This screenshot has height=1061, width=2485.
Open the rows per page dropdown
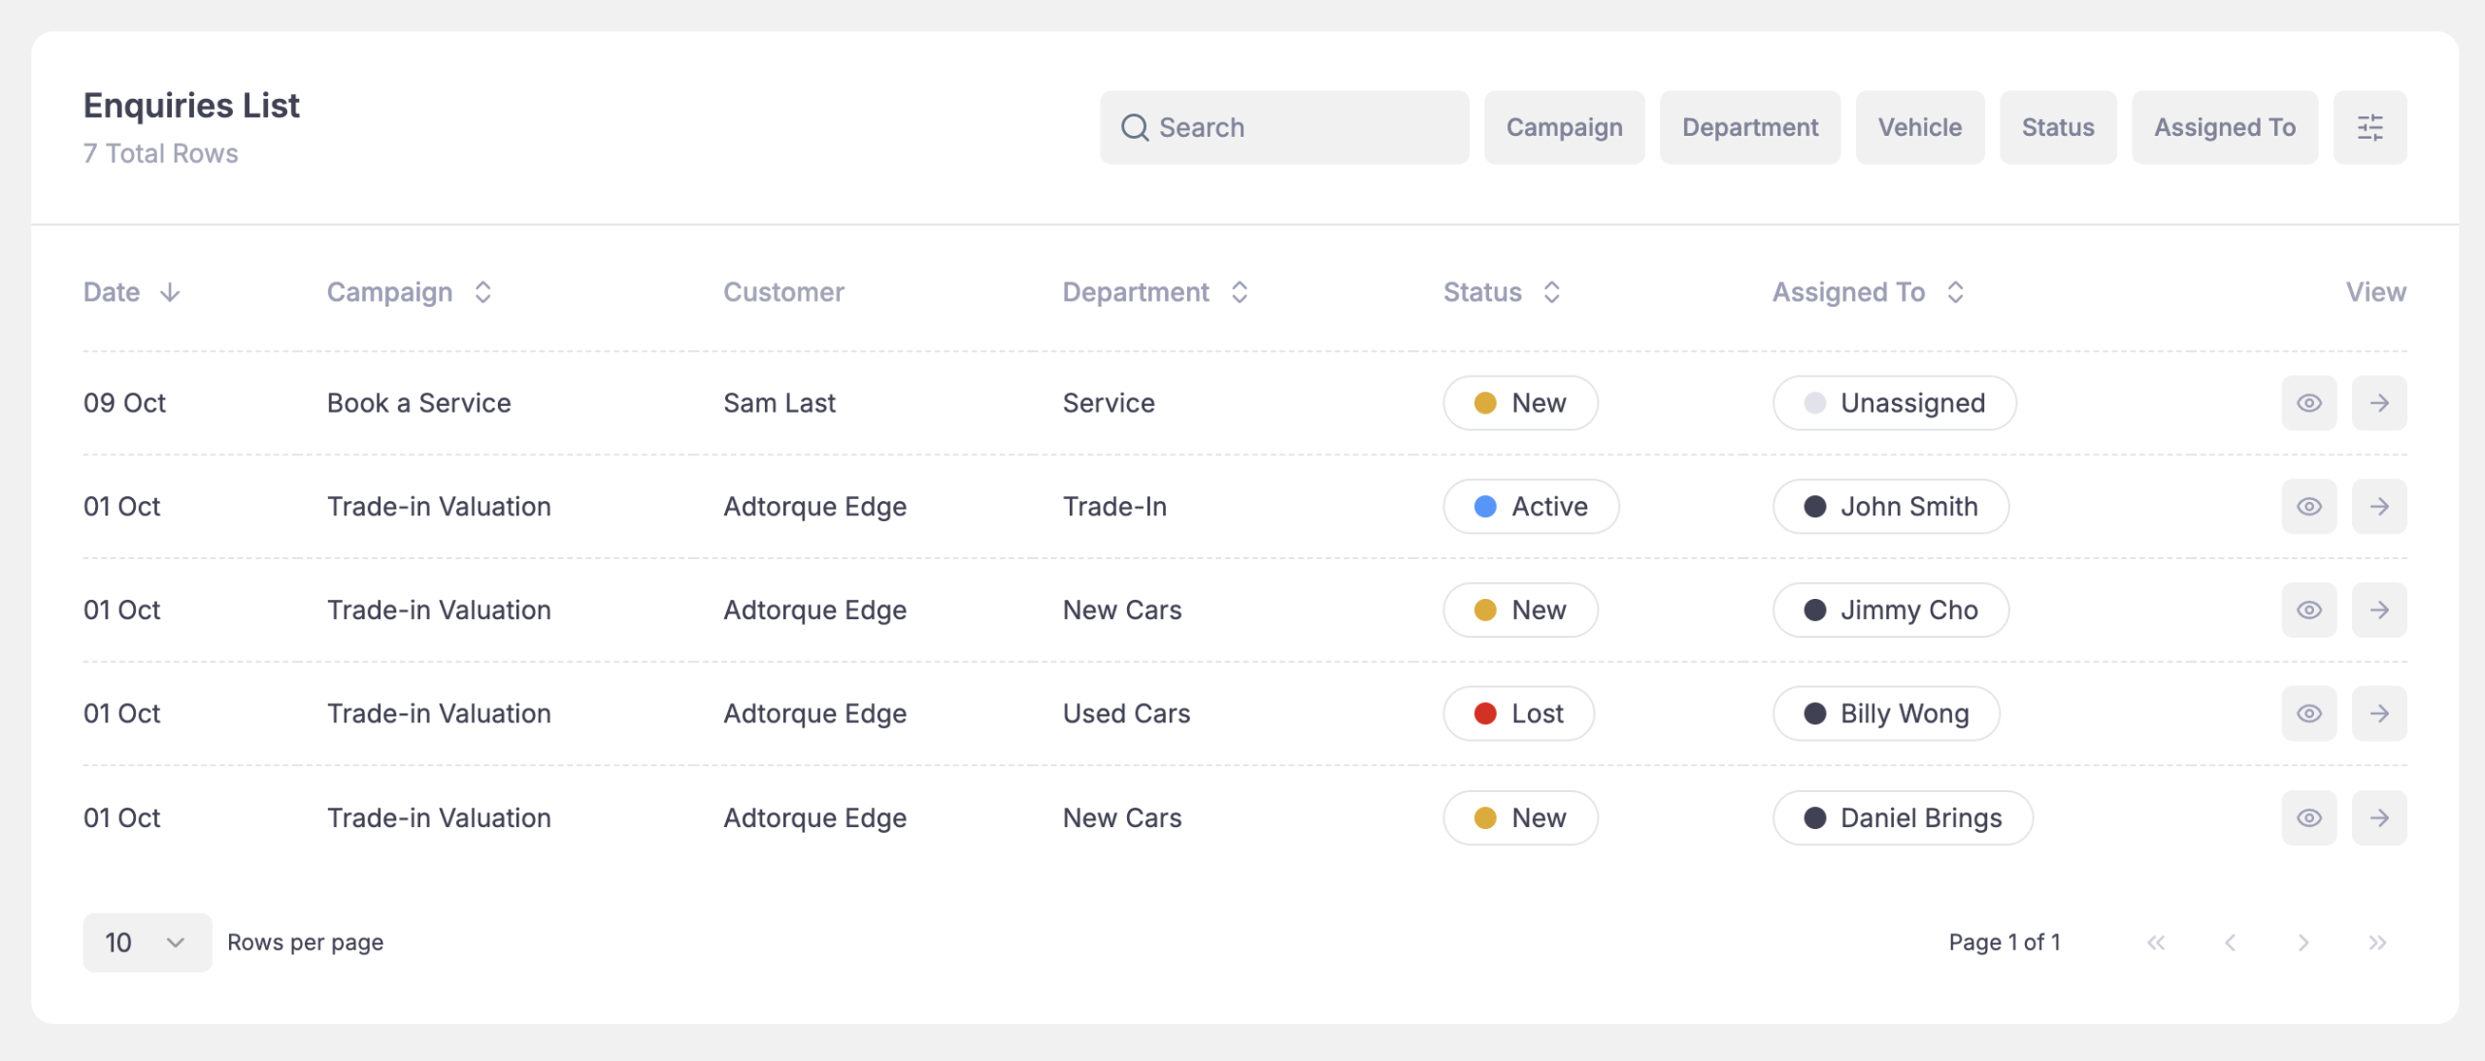coord(147,942)
